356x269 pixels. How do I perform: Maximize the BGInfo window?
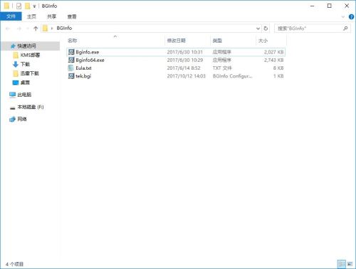tap(330, 6)
